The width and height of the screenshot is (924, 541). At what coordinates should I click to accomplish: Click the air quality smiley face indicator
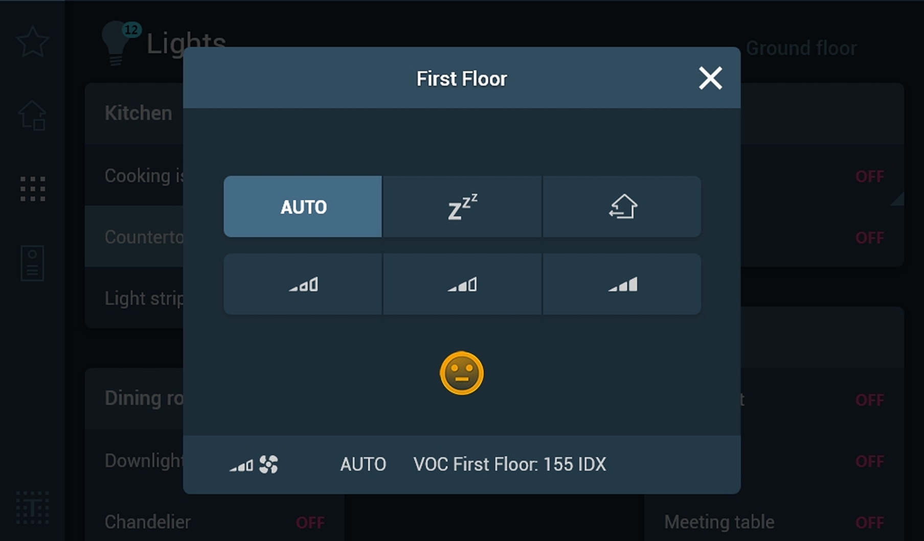pos(461,373)
